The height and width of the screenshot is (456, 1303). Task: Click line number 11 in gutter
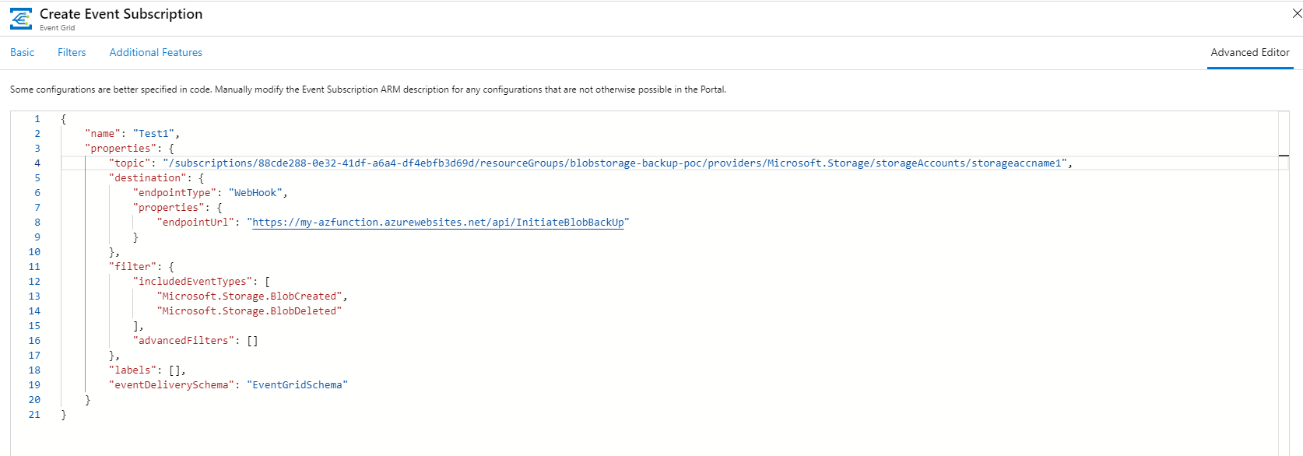(34, 267)
